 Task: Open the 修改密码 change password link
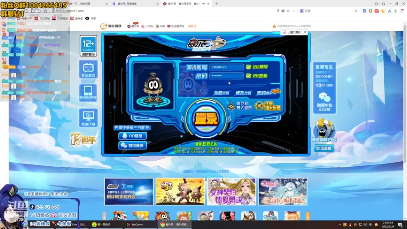[243, 93]
